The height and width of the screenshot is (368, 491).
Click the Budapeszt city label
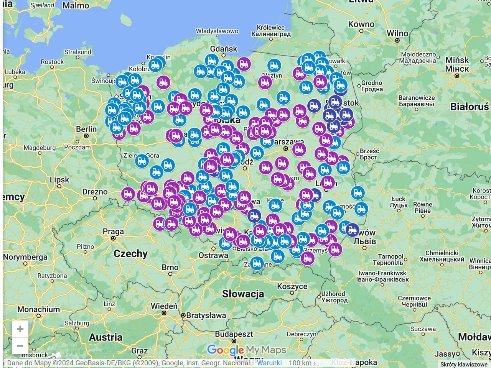[x=234, y=334]
